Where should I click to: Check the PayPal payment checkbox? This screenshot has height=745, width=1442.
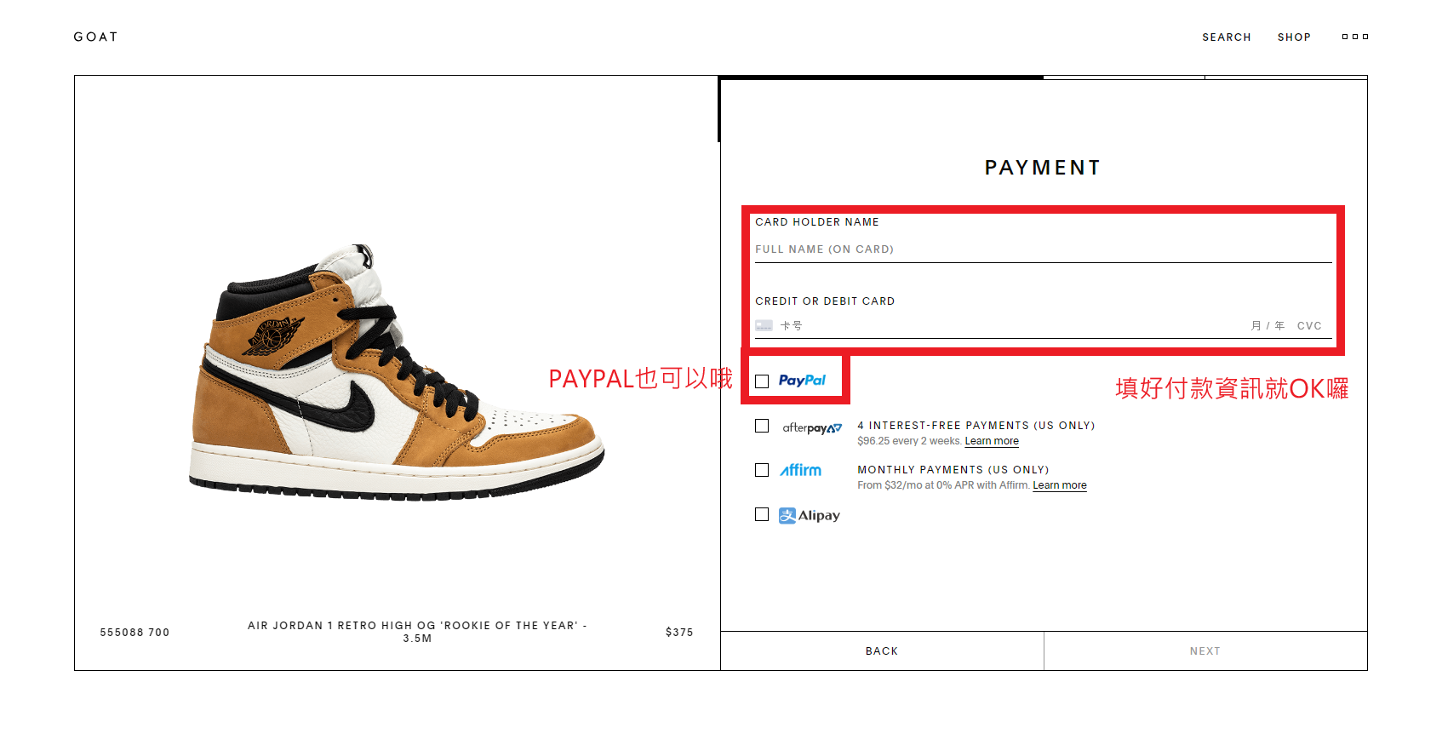tap(762, 381)
